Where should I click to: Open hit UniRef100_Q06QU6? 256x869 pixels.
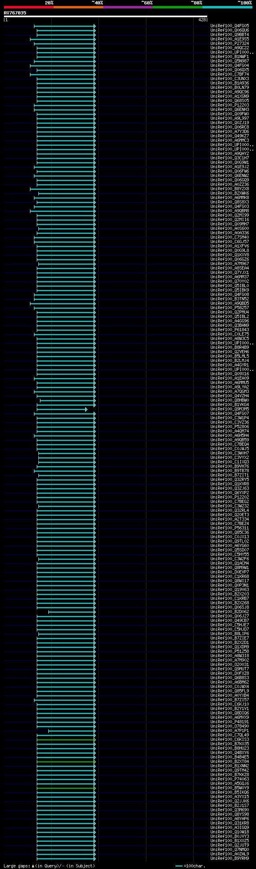coord(230,30)
